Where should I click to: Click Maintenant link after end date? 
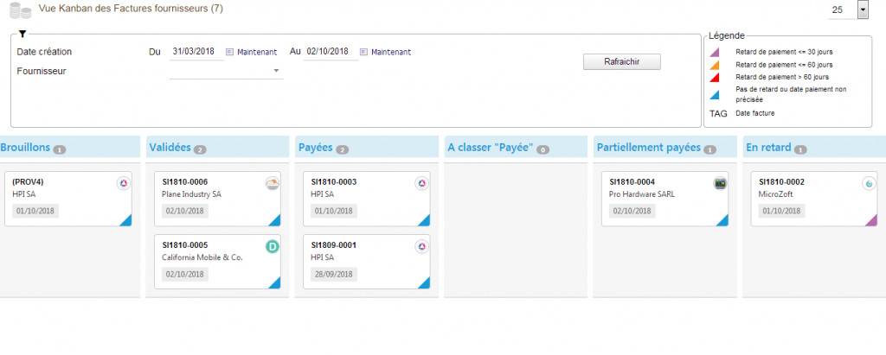[x=391, y=52]
